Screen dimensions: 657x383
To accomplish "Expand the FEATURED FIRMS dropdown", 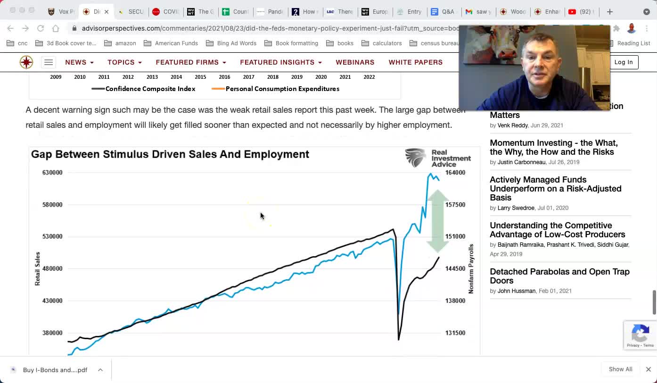I will (x=191, y=62).
